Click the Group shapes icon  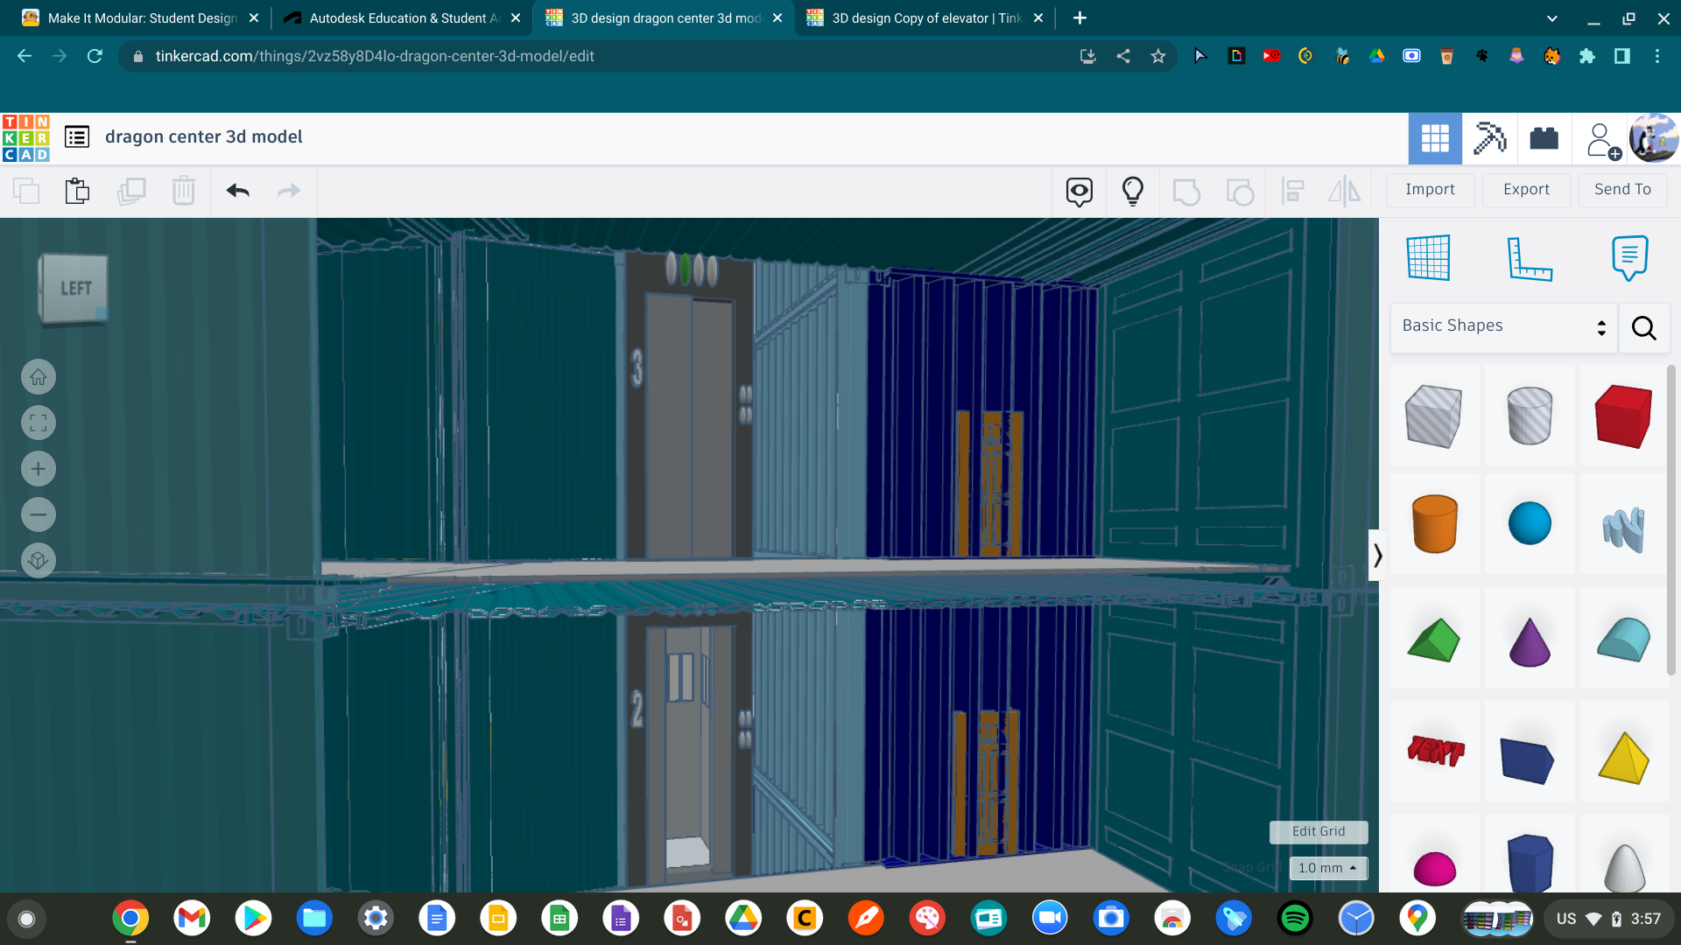[1186, 191]
